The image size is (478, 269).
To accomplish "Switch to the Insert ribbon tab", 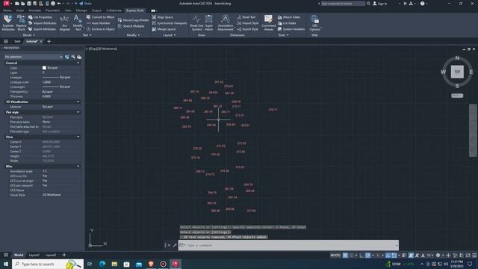I will tap(20, 10).
